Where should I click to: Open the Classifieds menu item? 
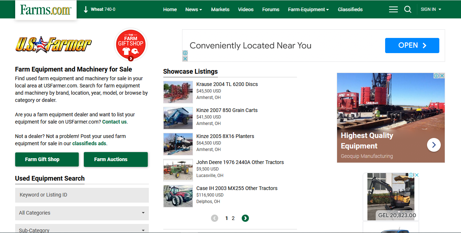pyautogui.click(x=350, y=9)
